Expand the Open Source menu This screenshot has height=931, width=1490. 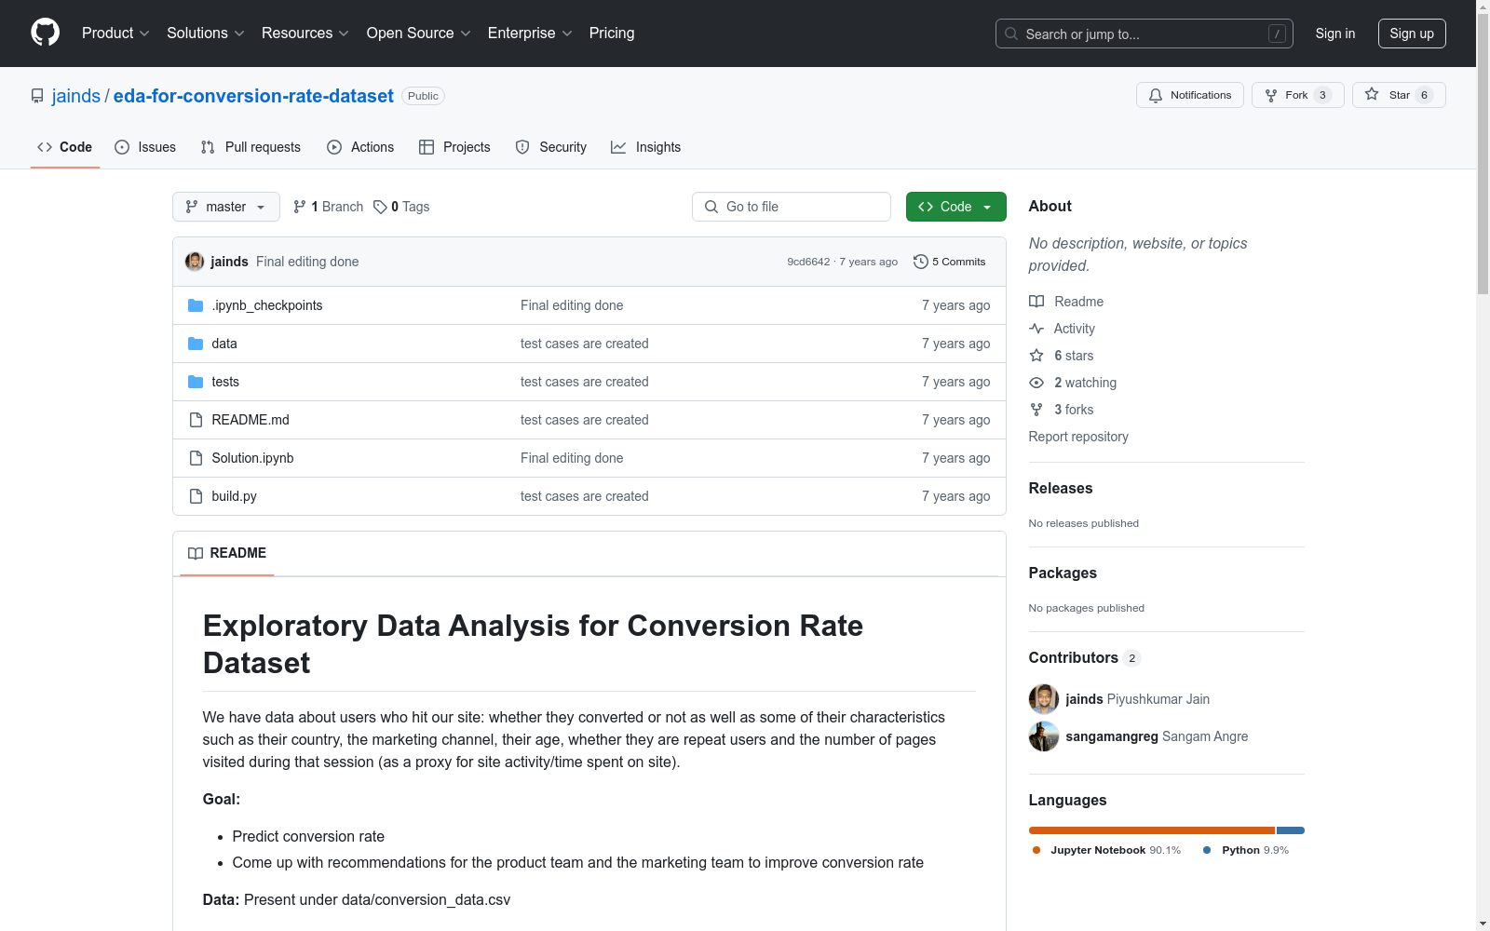[419, 34]
